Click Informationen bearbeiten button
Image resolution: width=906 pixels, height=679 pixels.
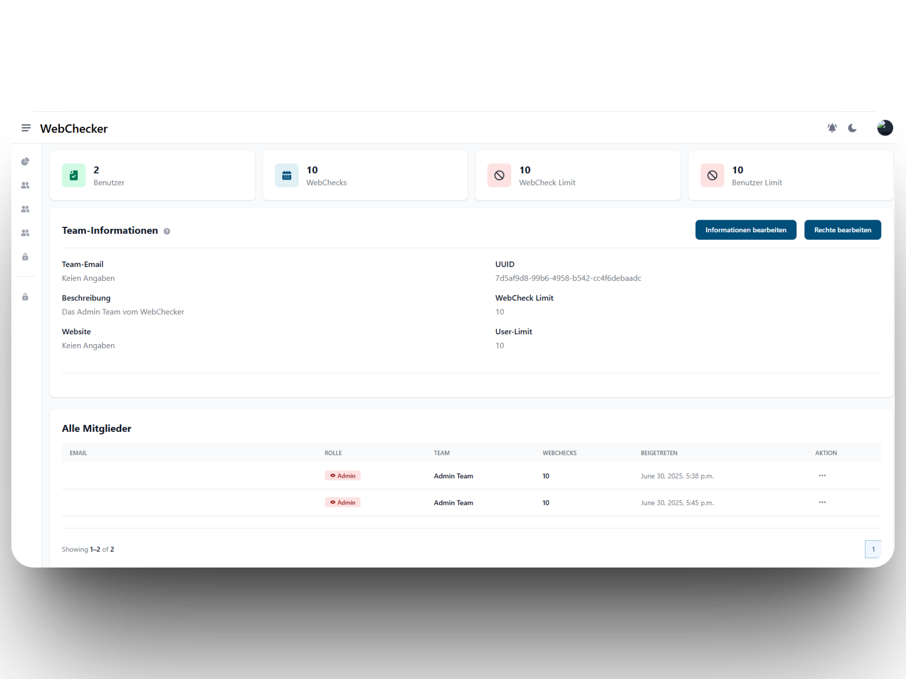click(746, 230)
